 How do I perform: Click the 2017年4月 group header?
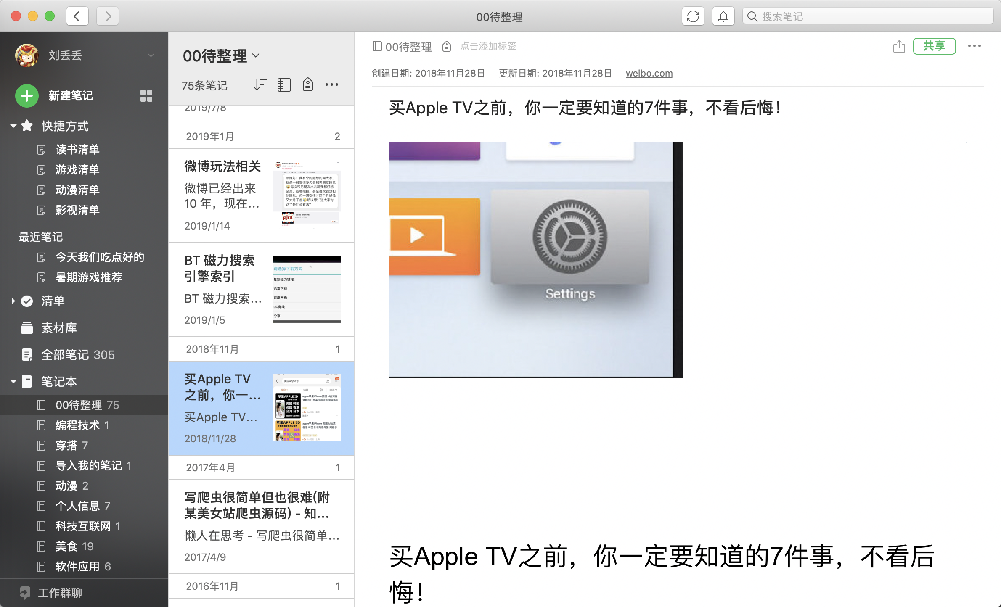tap(261, 467)
